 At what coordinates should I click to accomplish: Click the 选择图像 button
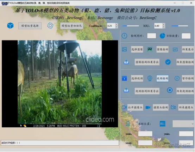(x=137, y=49)
